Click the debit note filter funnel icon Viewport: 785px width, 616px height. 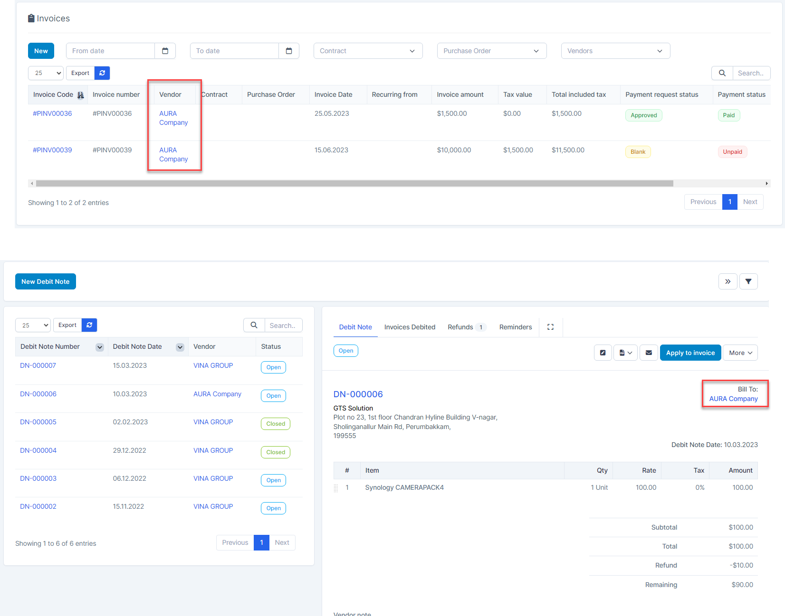coord(748,281)
